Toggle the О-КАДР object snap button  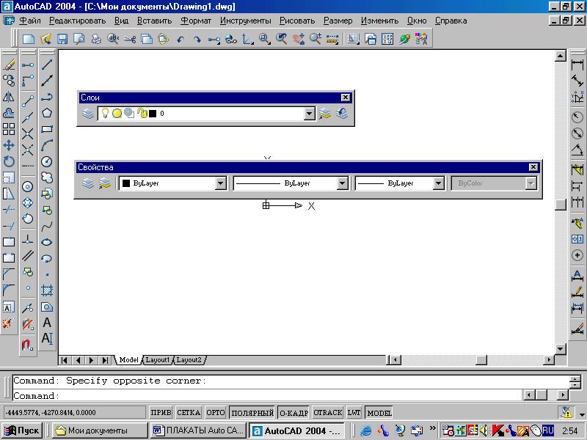(x=294, y=413)
